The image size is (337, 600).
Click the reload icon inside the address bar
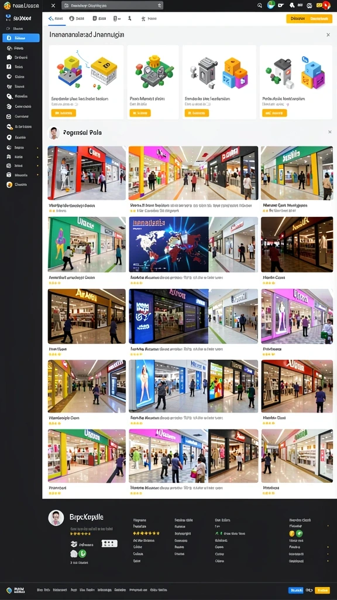pyautogui.click(x=159, y=5)
